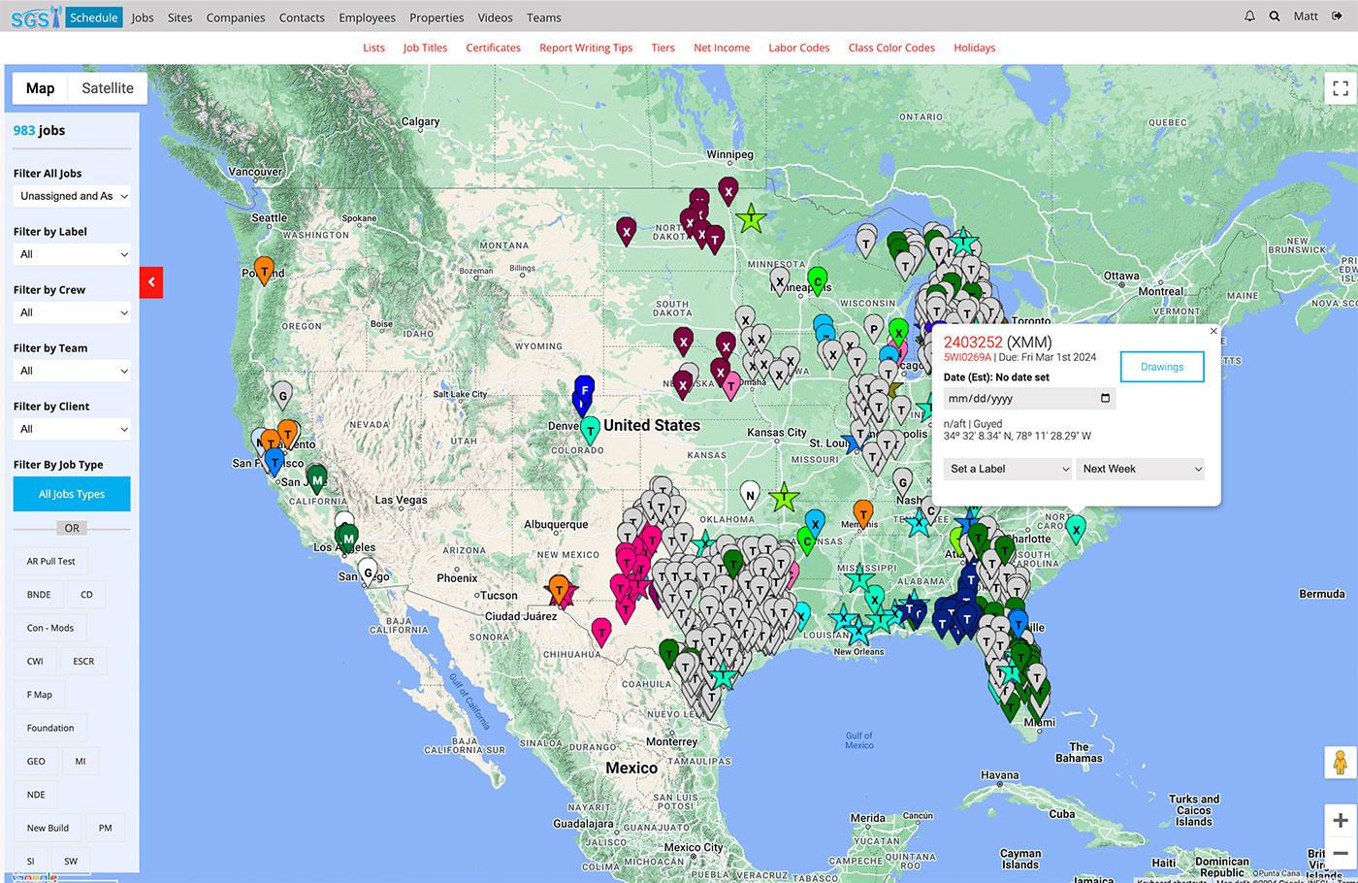
Task: Toggle fullscreen map view
Action: tap(1341, 88)
